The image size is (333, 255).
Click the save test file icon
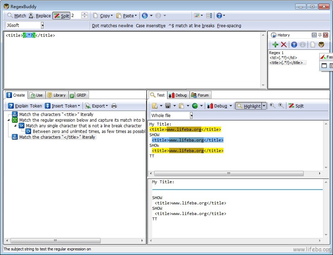click(168, 106)
